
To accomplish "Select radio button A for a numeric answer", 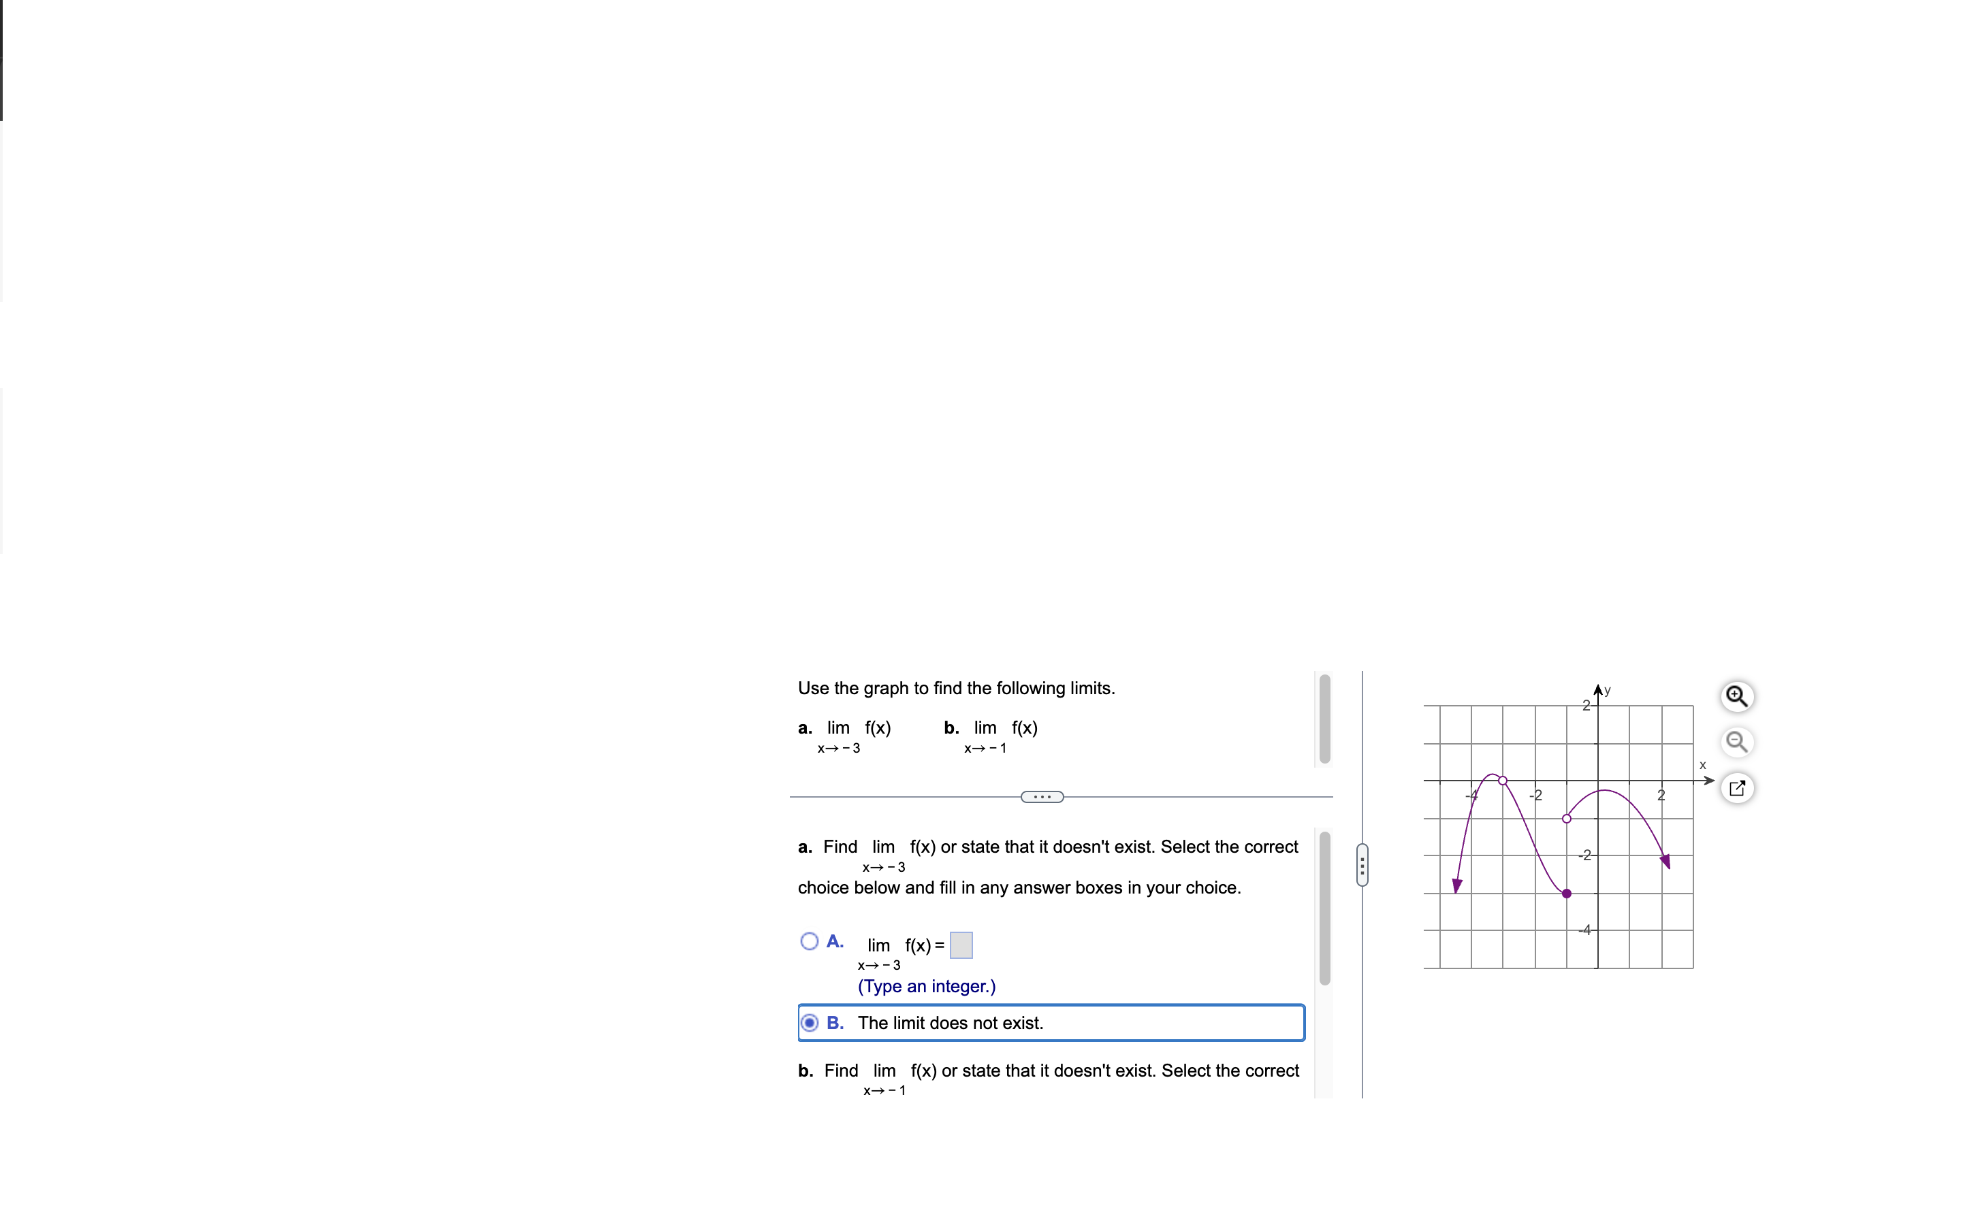I will point(810,941).
